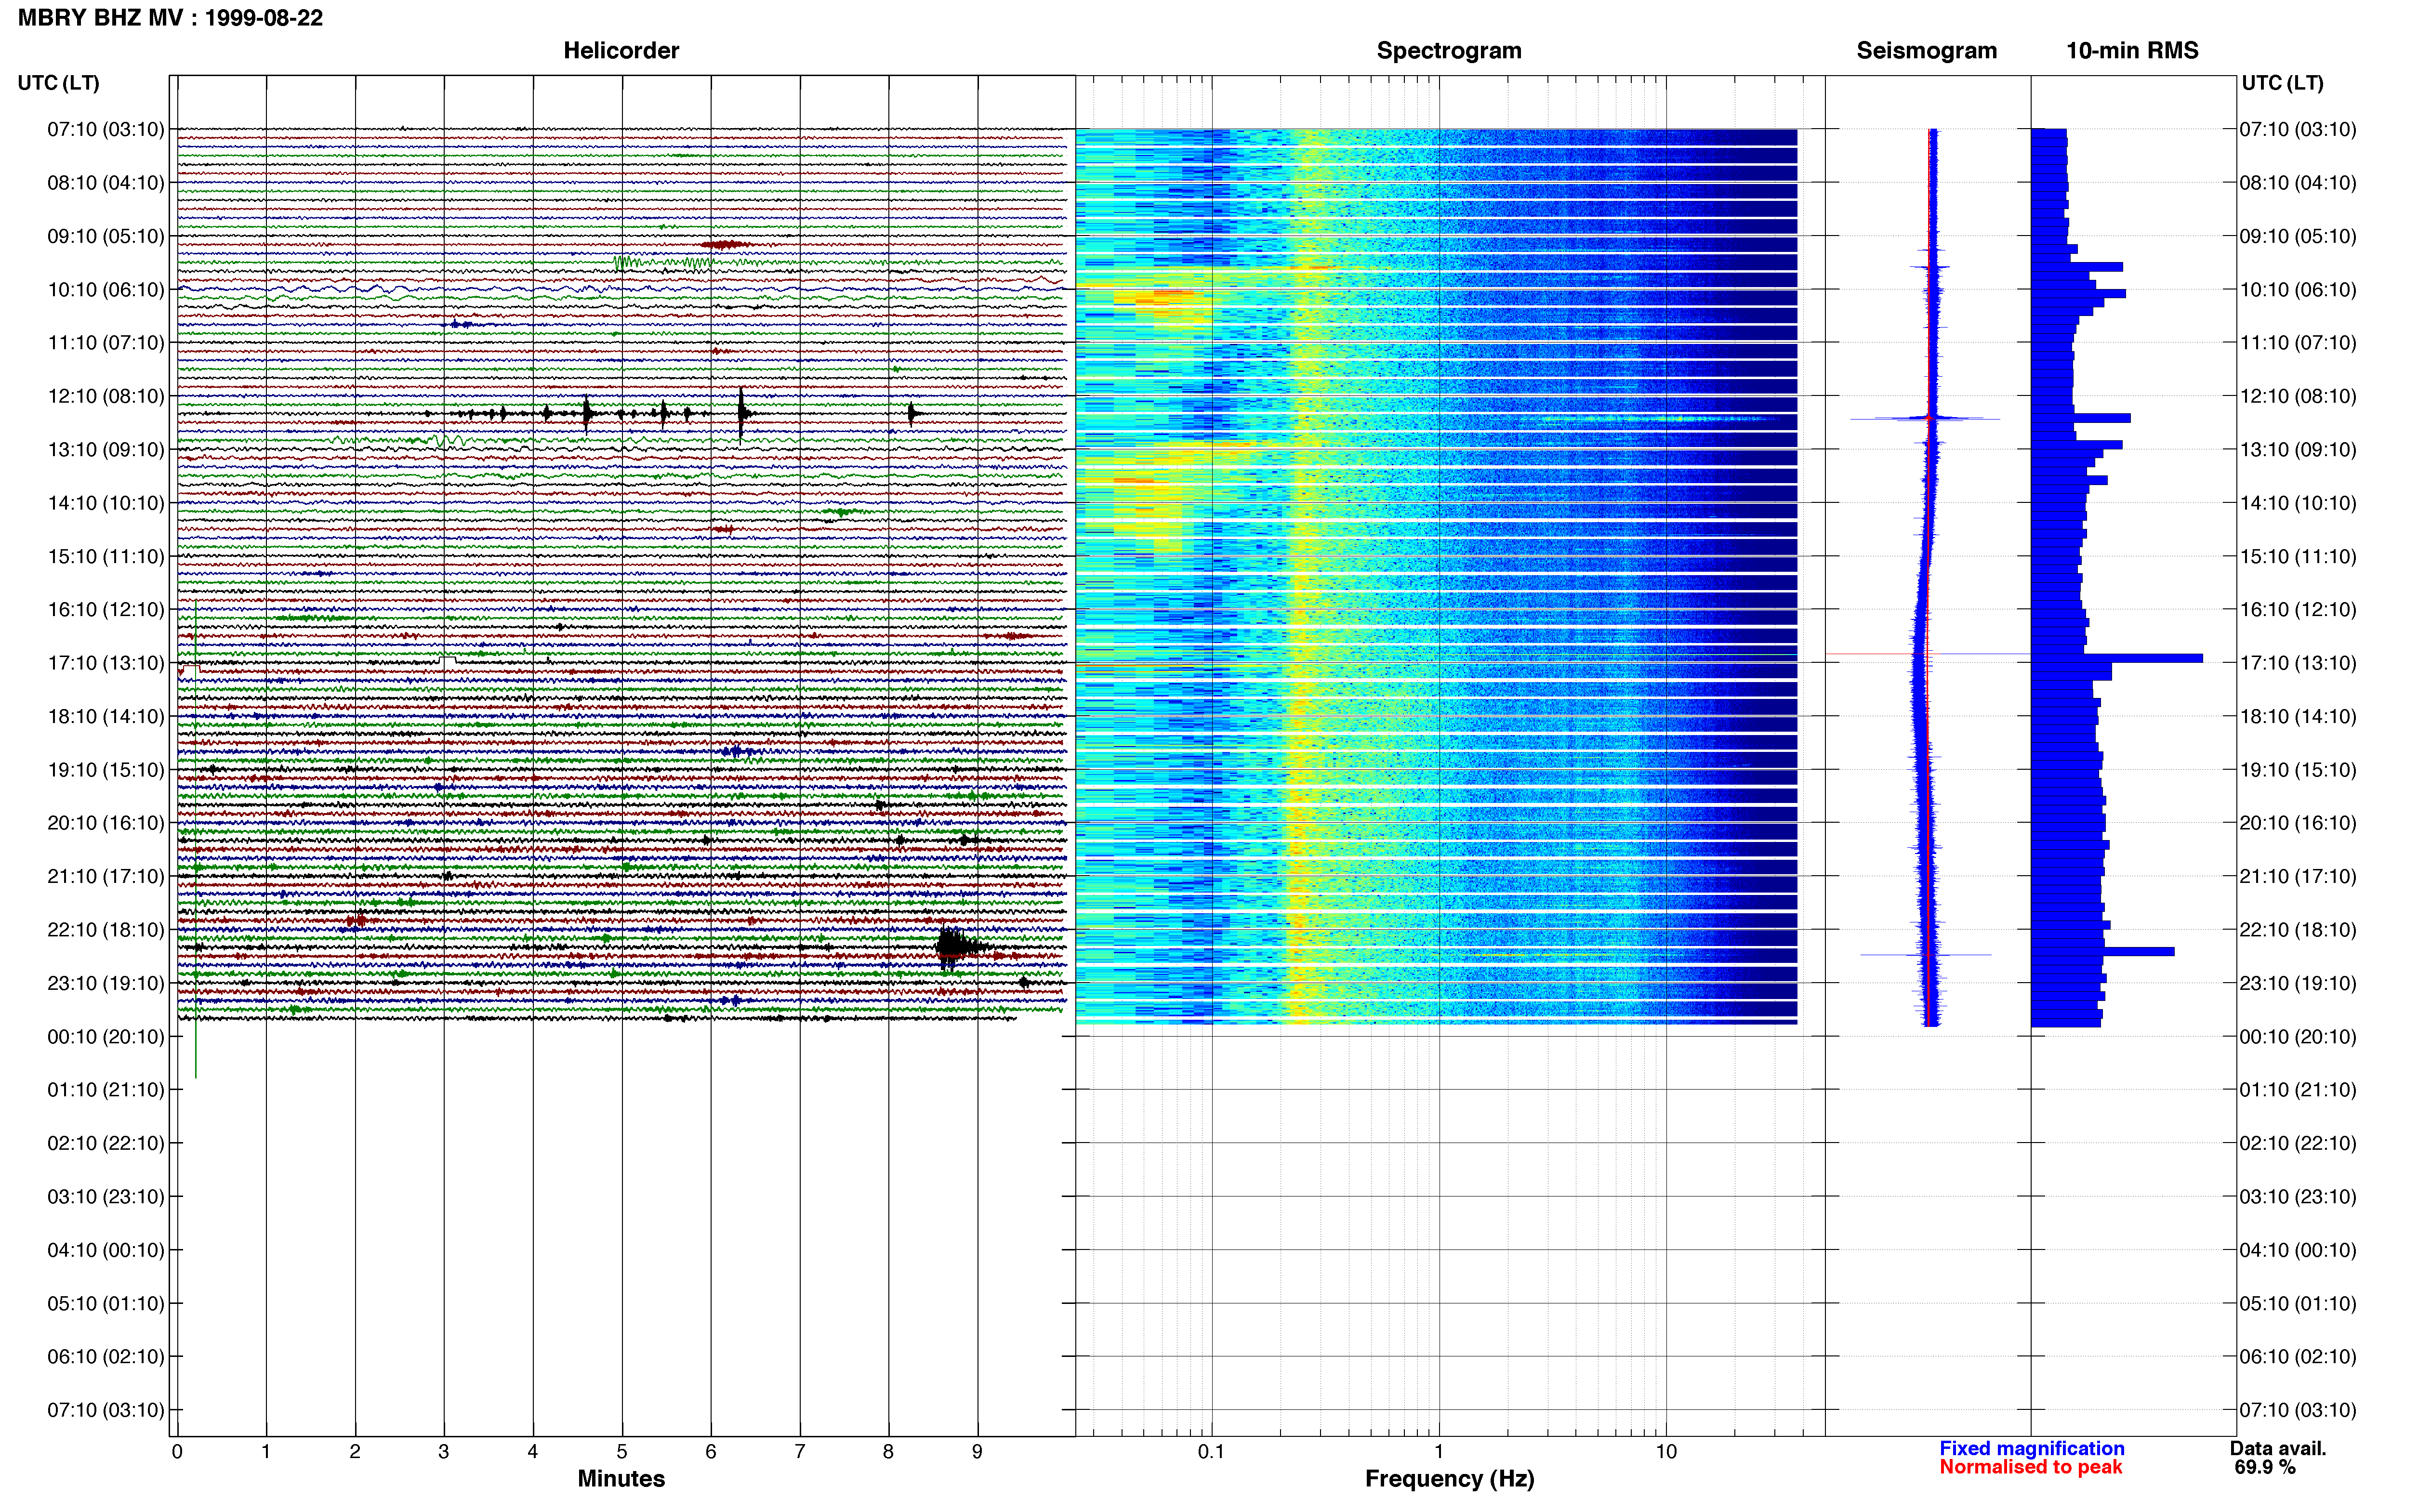Click left time label 22:10 (18:10)

[106, 930]
